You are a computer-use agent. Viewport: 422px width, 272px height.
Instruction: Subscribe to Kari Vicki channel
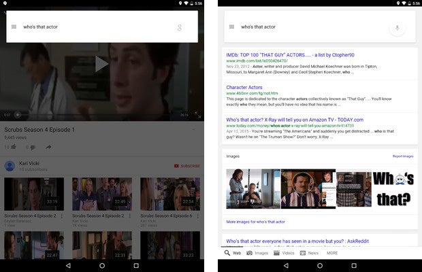(187, 166)
